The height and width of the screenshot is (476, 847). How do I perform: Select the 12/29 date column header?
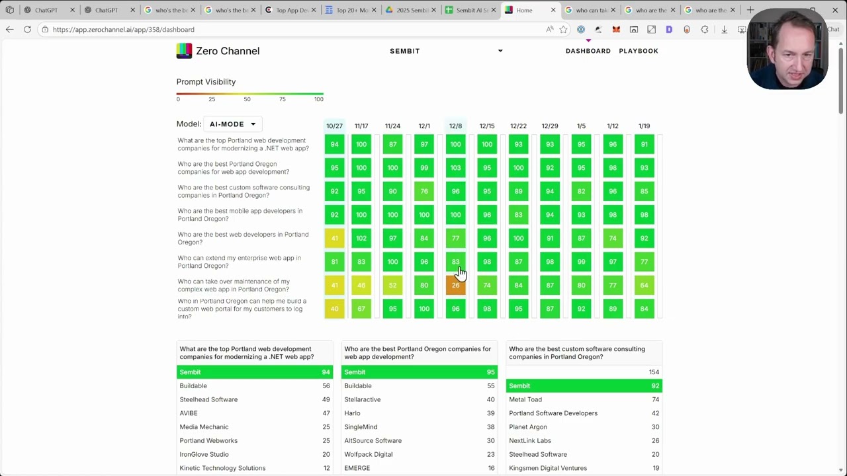click(549, 126)
